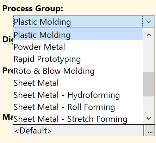Click the partially hidden Ma label
The image size is (156, 143).
8,117
